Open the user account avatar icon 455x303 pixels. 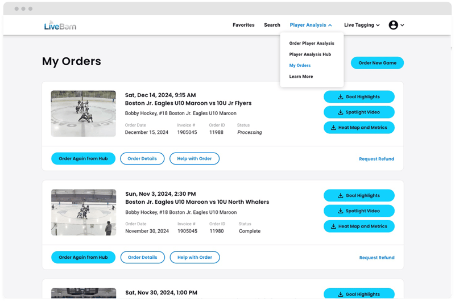(393, 25)
